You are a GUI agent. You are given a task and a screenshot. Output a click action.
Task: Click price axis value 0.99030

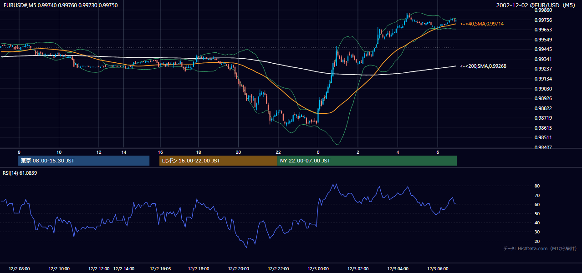(543, 89)
